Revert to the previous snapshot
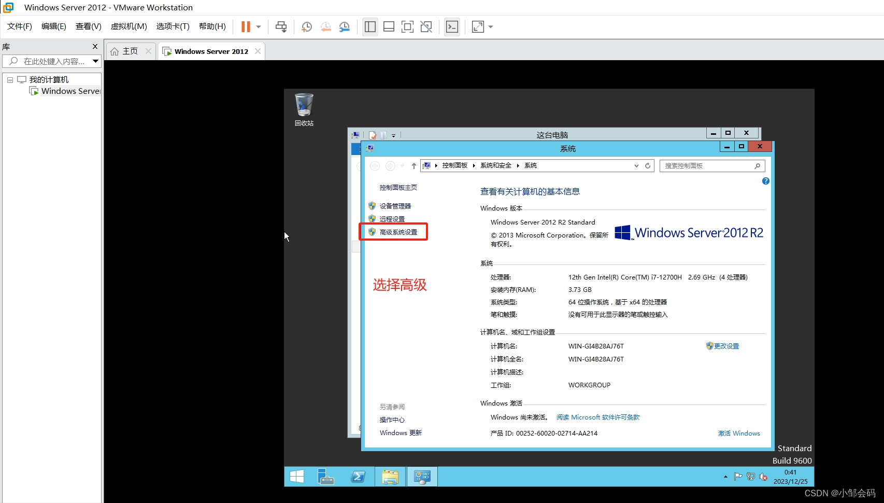 pos(325,26)
